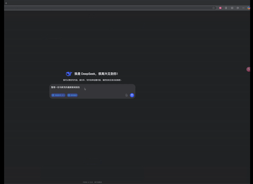Click the floating pink assistant icon on right edge

point(248,69)
